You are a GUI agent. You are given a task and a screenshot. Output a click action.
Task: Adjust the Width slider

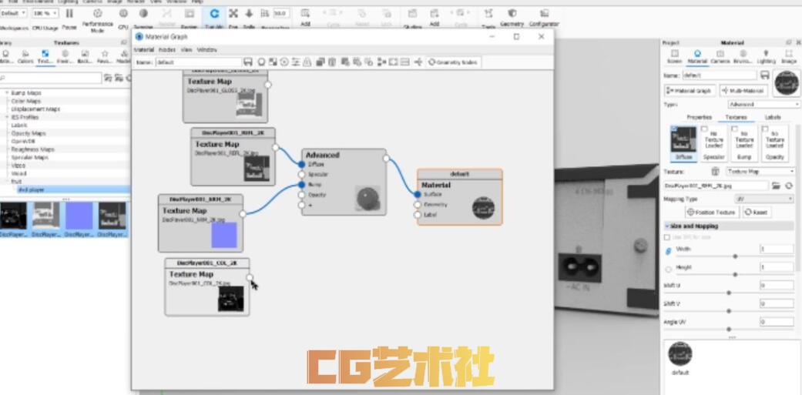[735, 256]
